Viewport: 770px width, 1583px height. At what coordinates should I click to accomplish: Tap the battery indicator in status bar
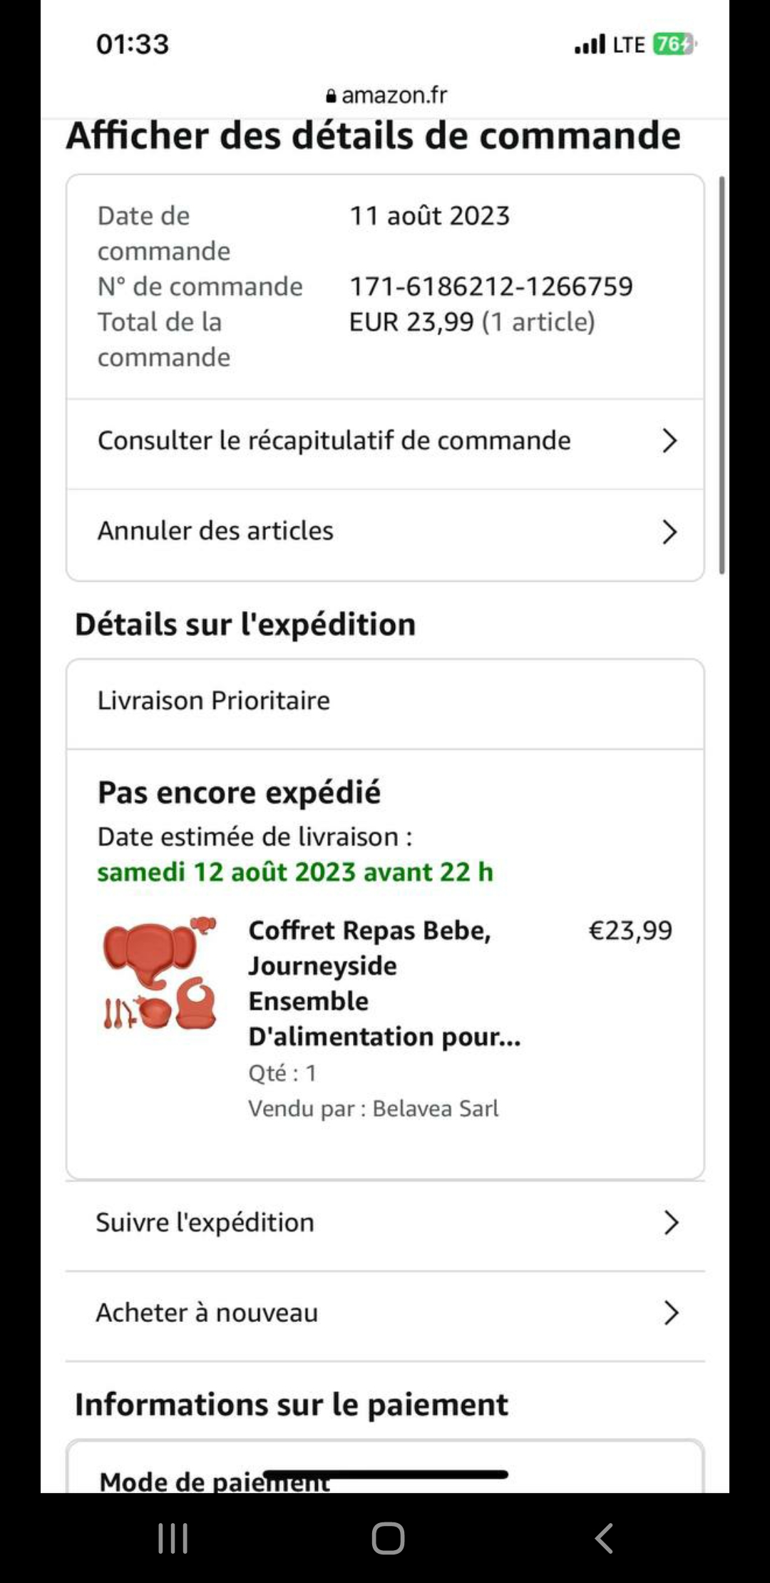674,44
